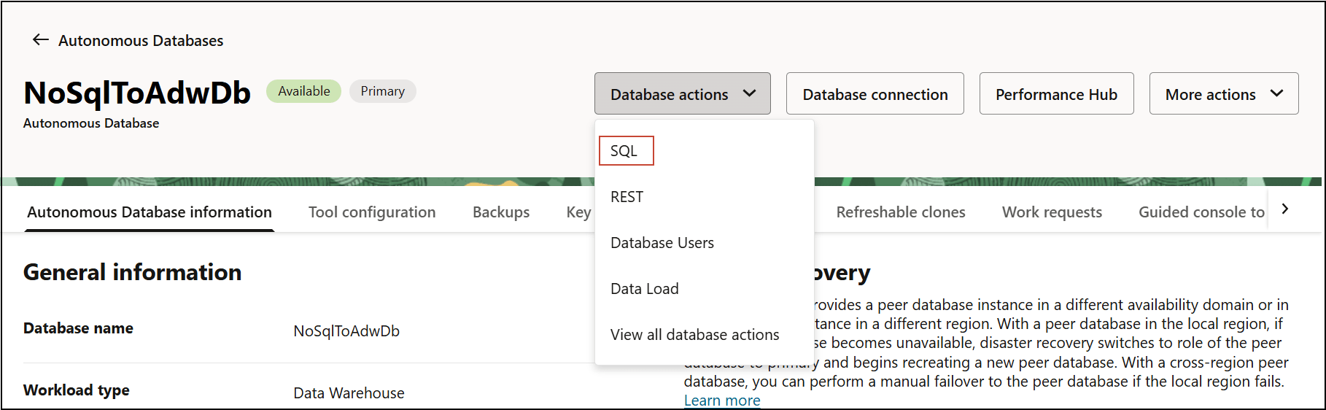Image resolution: width=1326 pixels, height=410 pixels.
Task: Open Database Users from the menu
Action: coord(662,243)
